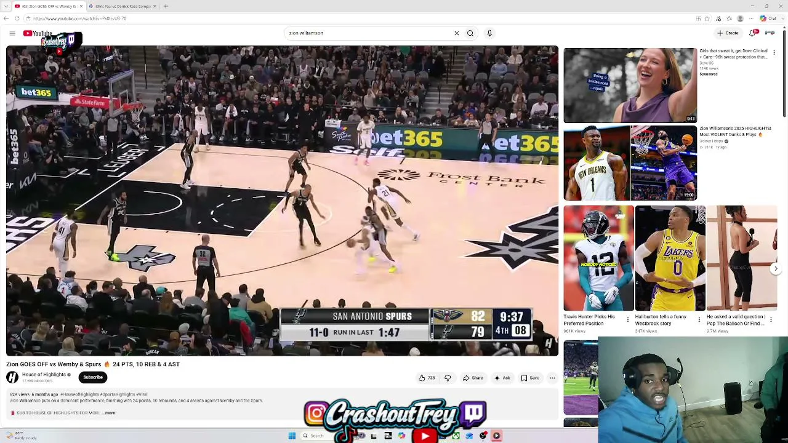Open House of Highlights channel avatar

tap(12, 377)
